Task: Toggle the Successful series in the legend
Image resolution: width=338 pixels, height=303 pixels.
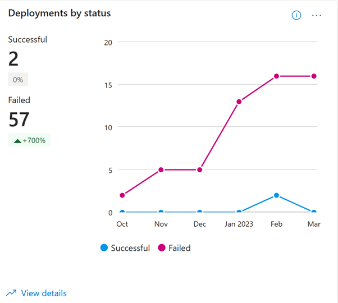Action: (x=125, y=248)
